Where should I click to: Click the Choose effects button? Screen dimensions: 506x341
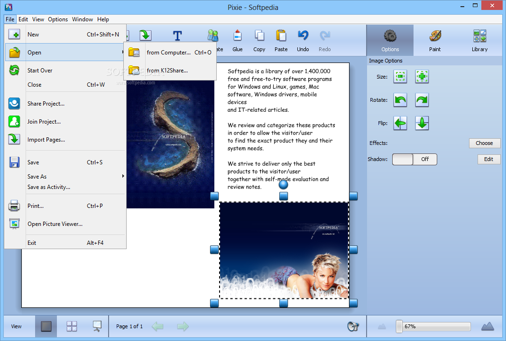pos(484,143)
